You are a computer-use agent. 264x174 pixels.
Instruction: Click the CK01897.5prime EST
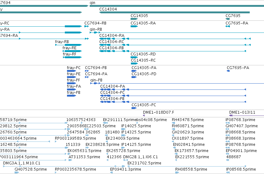tap(173, 141)
